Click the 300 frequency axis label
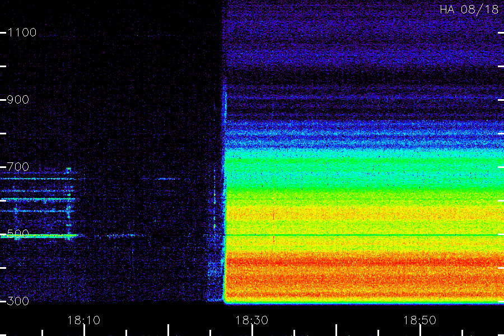Viewport: 504px width, 336px height. [18, 301]
